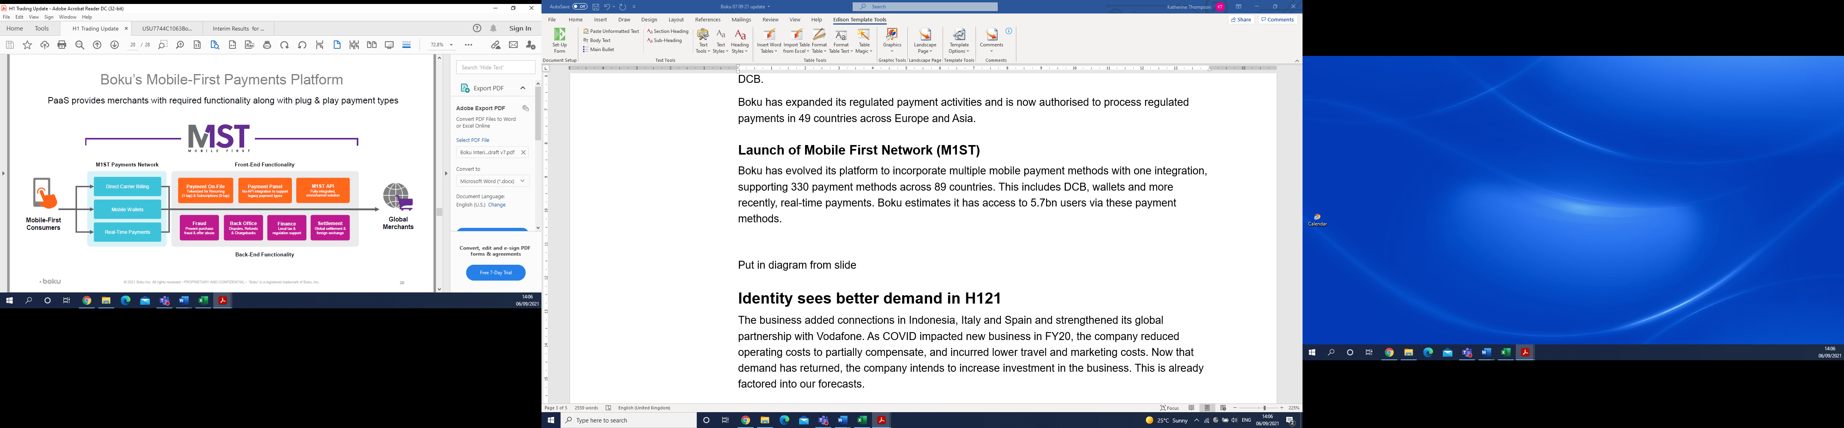
Task: Open the References ribbon tab
Action: click(707, 20)
